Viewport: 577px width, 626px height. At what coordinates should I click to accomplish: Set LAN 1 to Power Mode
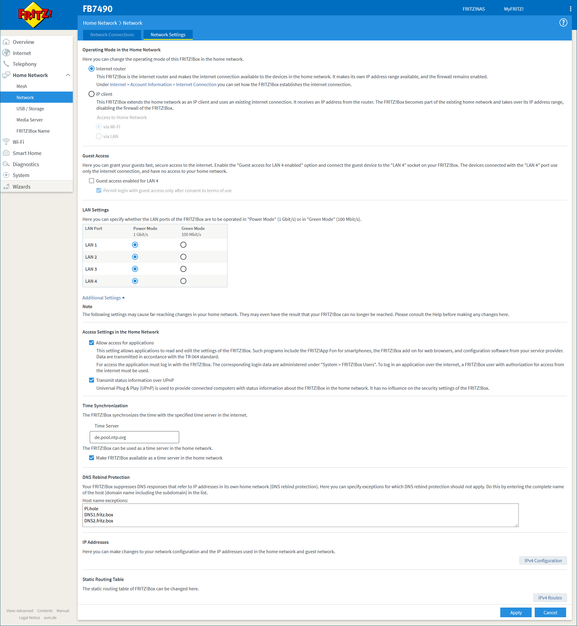[x=135, y=245]
